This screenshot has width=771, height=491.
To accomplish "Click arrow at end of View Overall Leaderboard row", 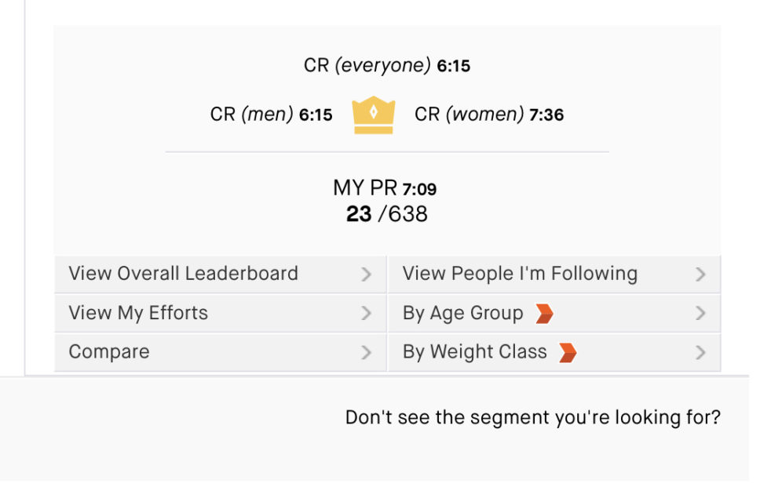I will click(x=366, y=275).
